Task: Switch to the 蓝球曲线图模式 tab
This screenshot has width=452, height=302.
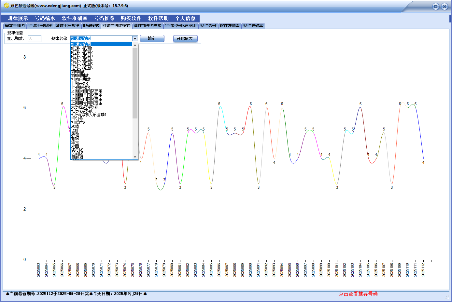Action: 148,26
